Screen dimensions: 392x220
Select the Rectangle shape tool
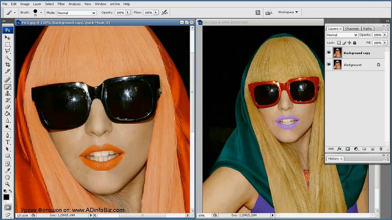click(x=7, y=156)
